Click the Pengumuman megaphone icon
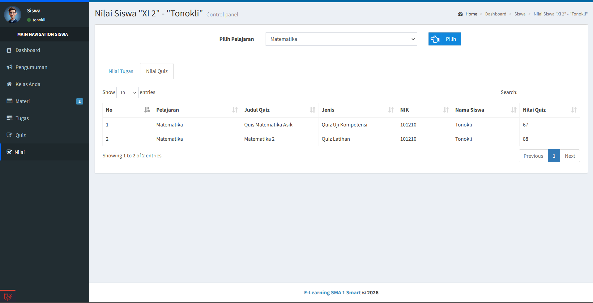 point(10,67)
